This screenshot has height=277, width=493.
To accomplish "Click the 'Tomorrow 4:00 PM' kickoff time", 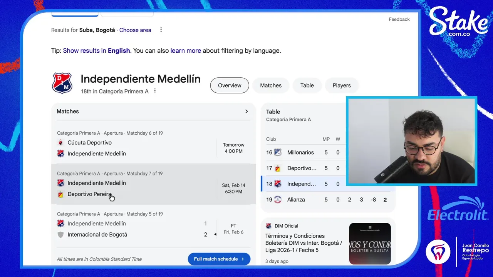I will click(233, 148).
